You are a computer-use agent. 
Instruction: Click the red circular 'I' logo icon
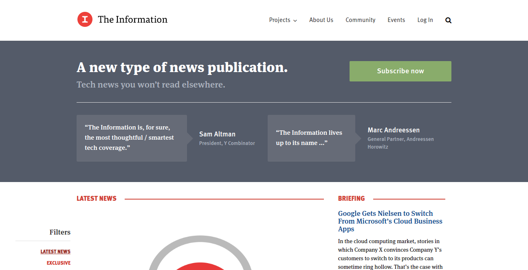pyautogui.click(x=85, y=20)
